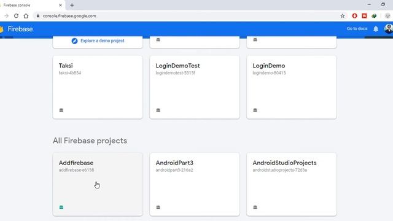Open a new browser tab
This screenshot has height=221, width=393.
click(x=72, y=5)
